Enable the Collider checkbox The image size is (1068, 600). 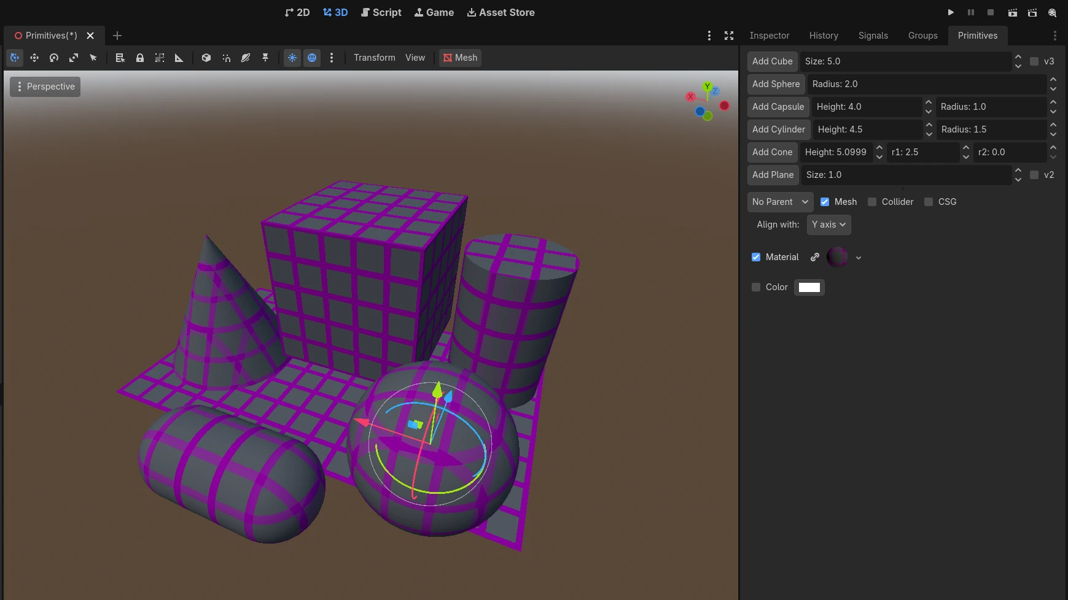pos(872,202)
